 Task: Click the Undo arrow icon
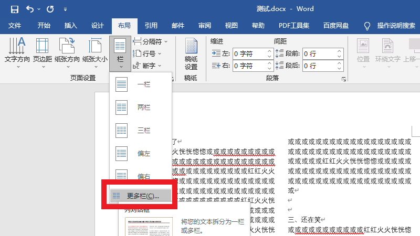coord(30,9)
